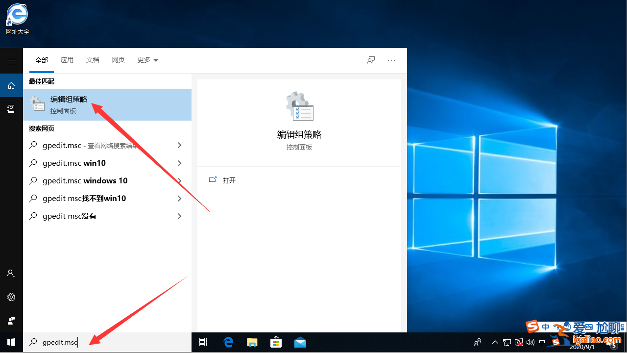Launch Microsoft Edge from taskbar
The width and height of the screenshot is (627, 353).
point(228,342)
